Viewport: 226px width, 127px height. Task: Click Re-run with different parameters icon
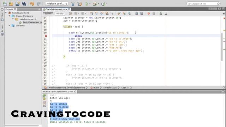pyautogui.click(x=44, y=99)
